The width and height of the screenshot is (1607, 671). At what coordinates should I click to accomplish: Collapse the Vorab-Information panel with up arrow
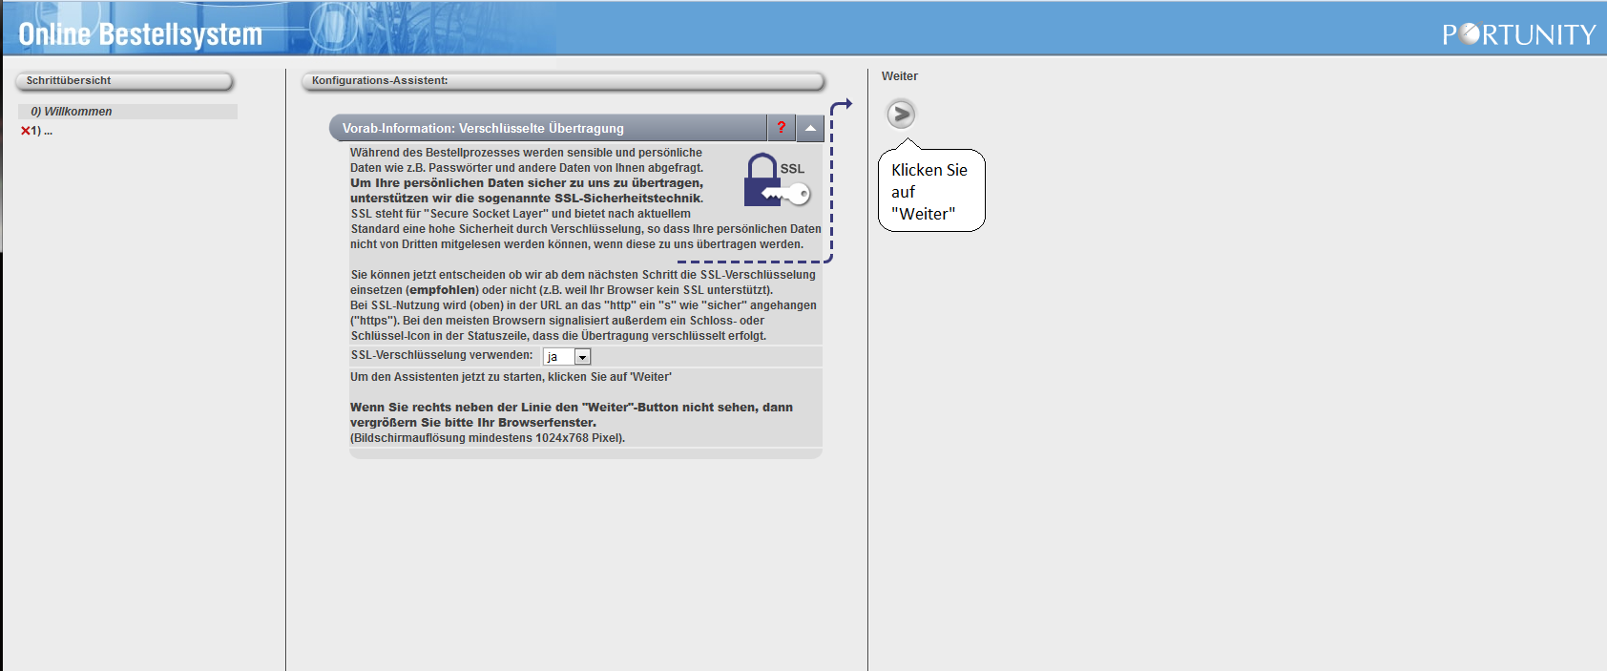810,128
